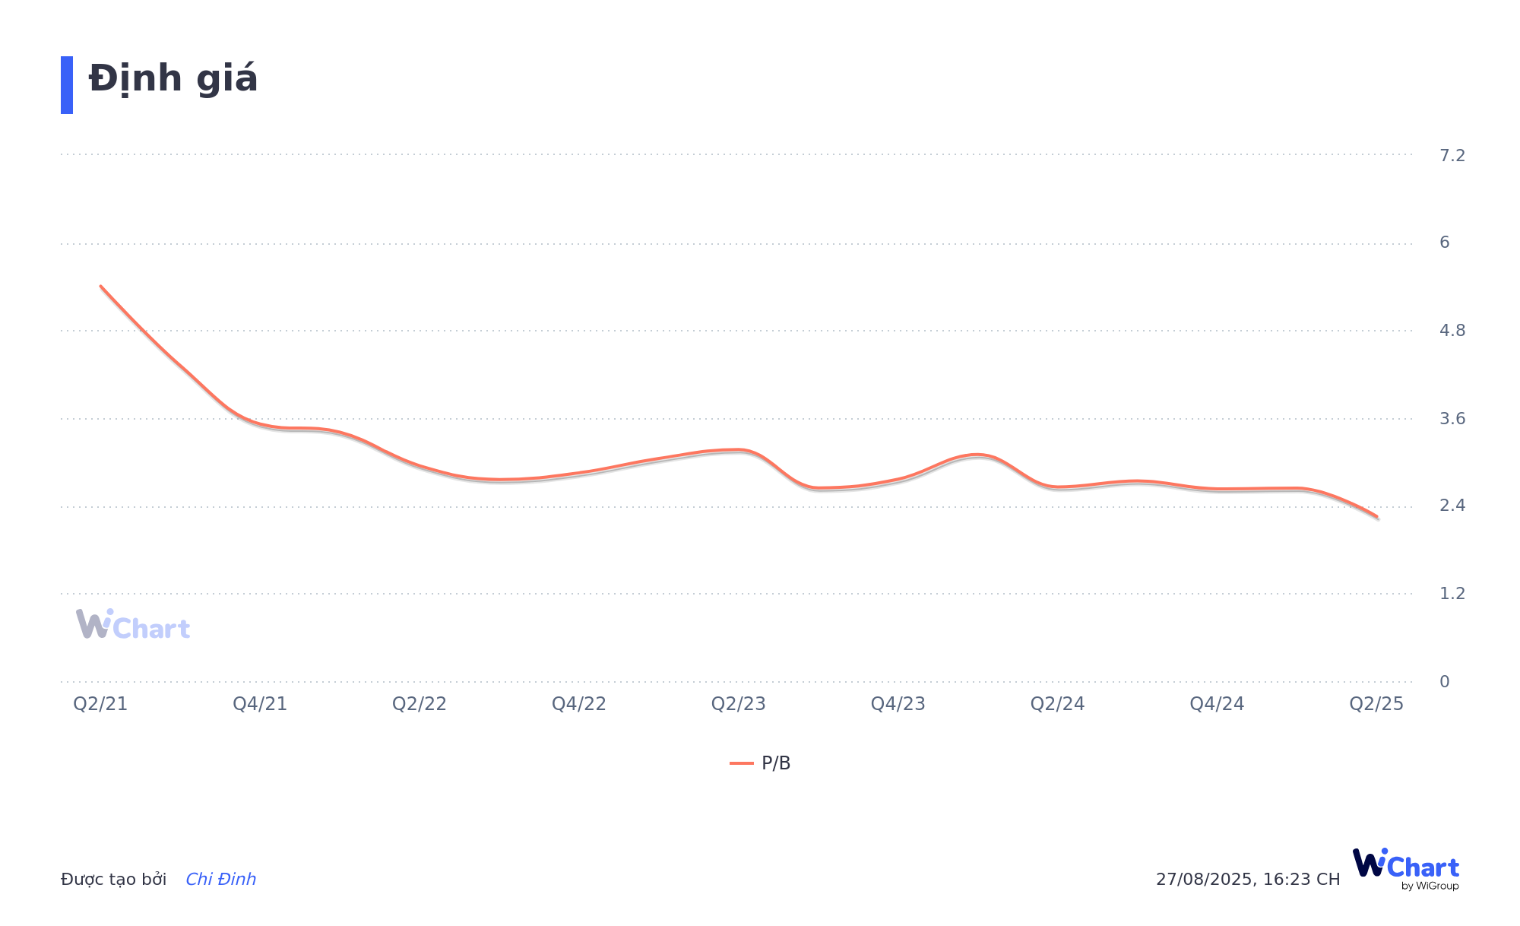Select the Q2/25 x-axis label
Image resolution: width=1520 pixels, height=926 pixels.
click(1376, 704)
